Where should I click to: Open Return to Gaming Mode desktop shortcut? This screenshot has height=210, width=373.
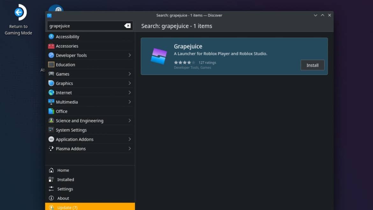[x=18, y=13]
